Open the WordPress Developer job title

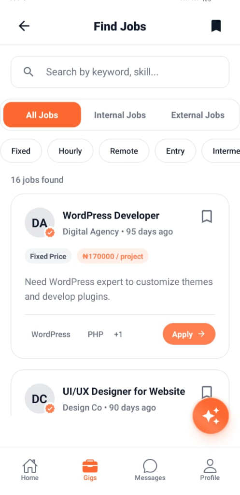(x=111, y=216)
